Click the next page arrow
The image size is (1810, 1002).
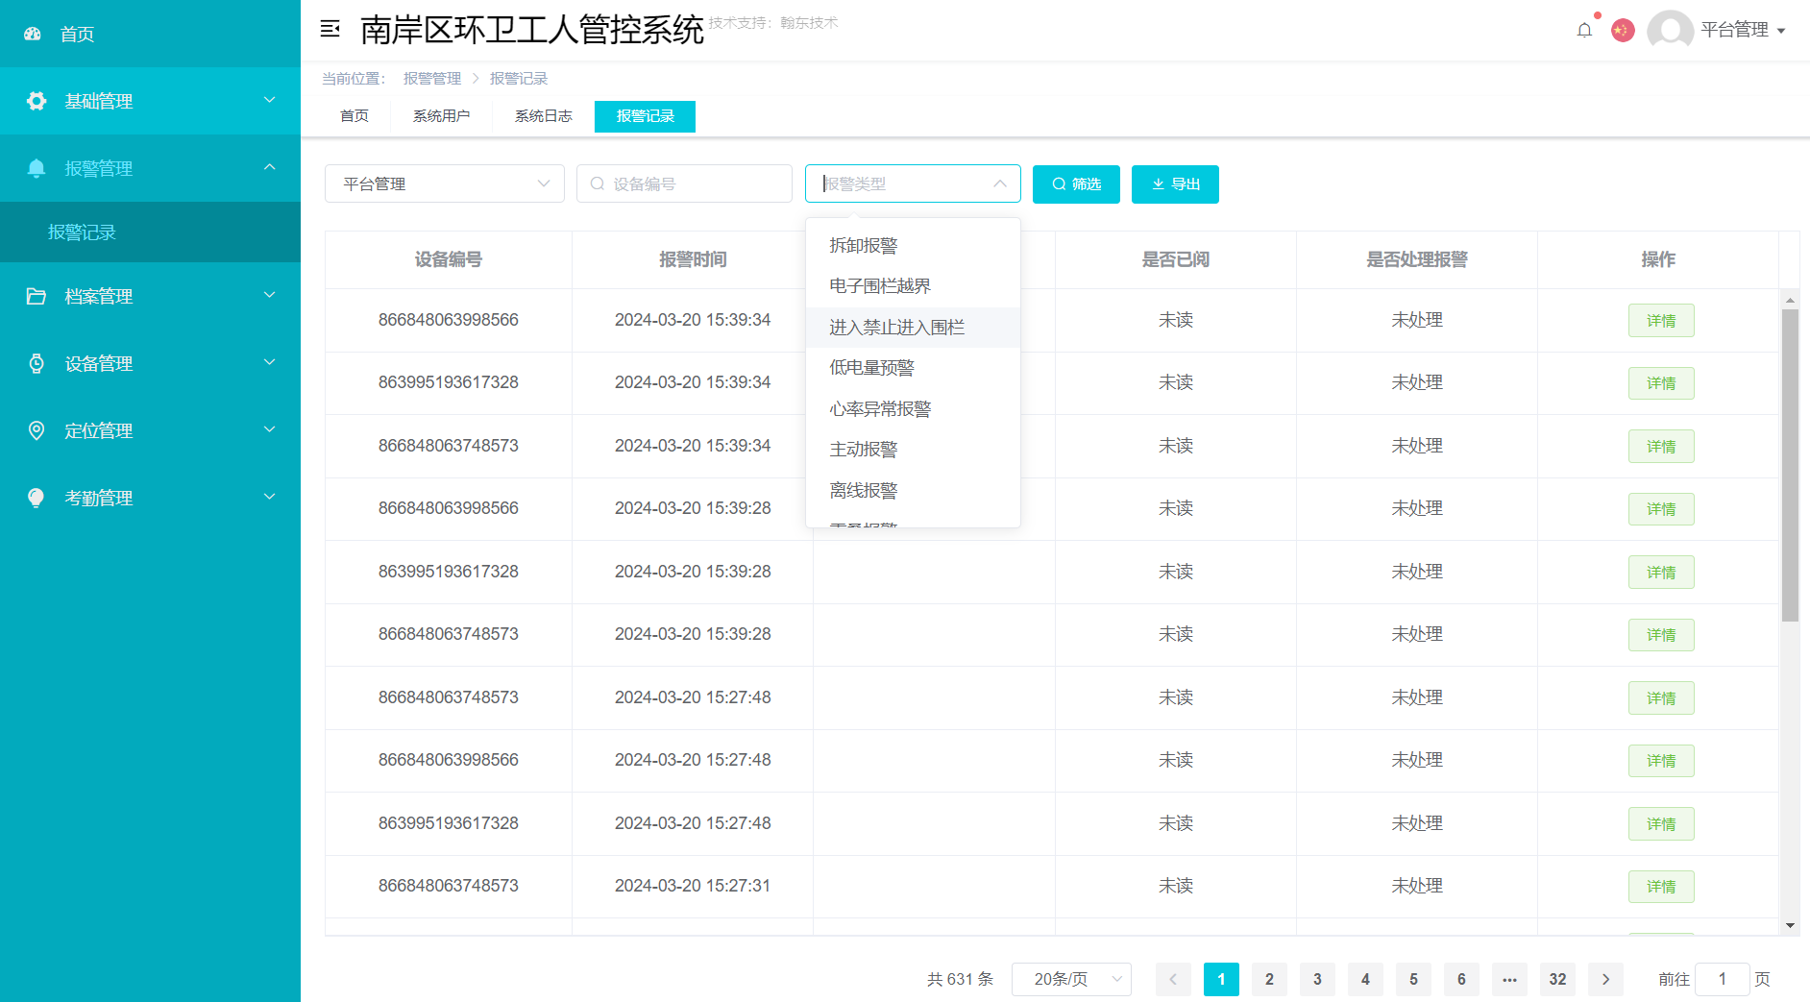click(1605, 979)
